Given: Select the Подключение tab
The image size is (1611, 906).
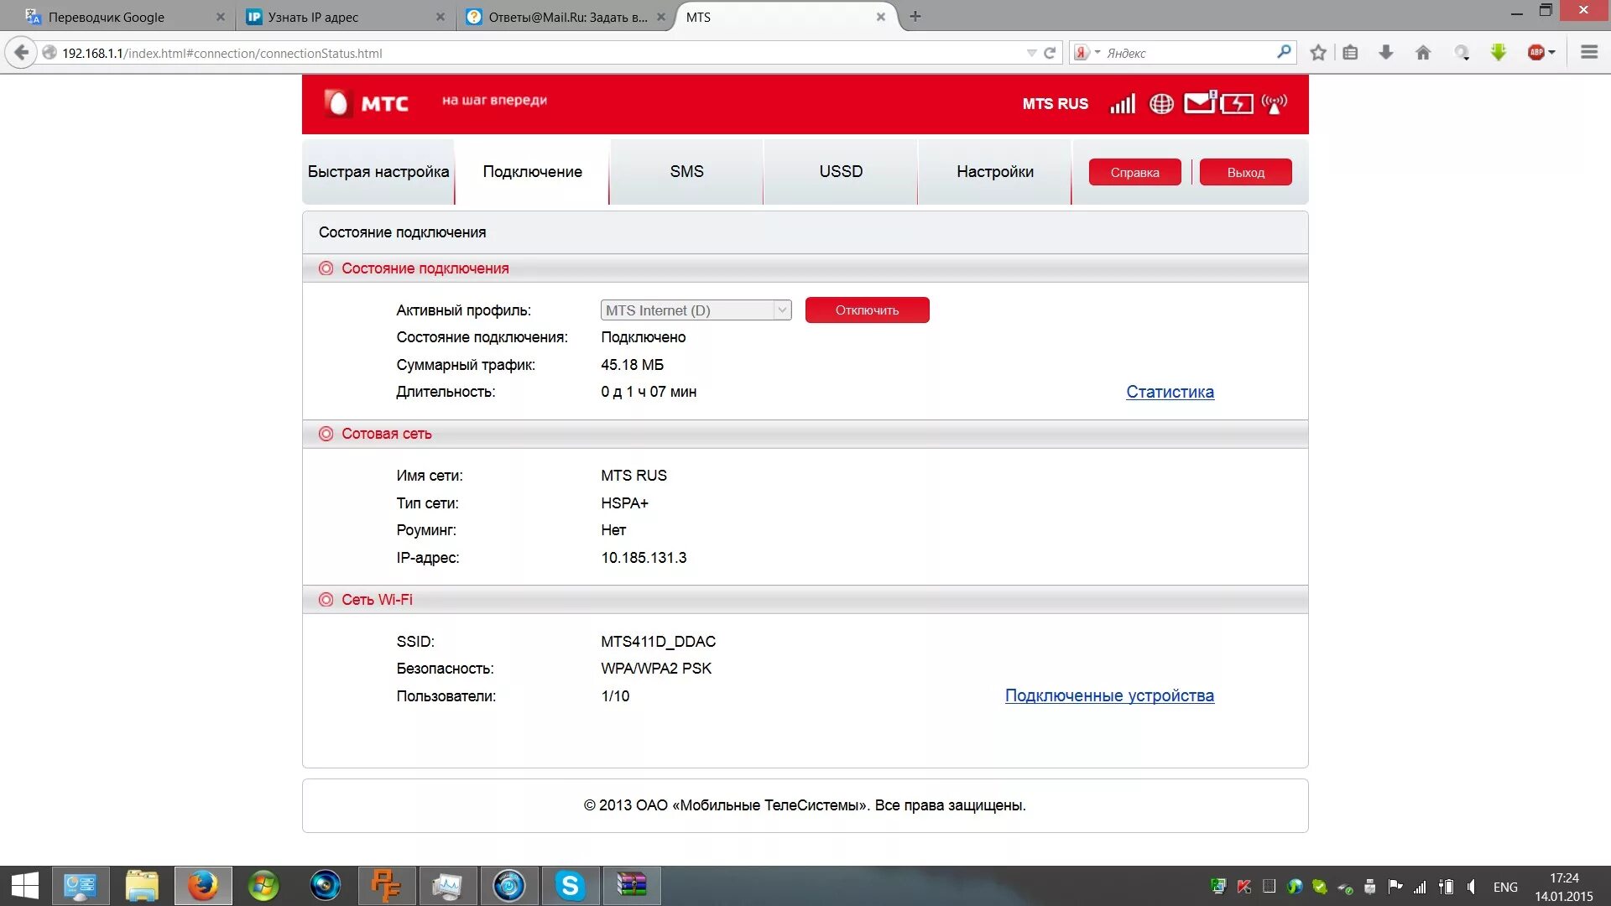Looking at the screenshot, I should pos(532,172).
